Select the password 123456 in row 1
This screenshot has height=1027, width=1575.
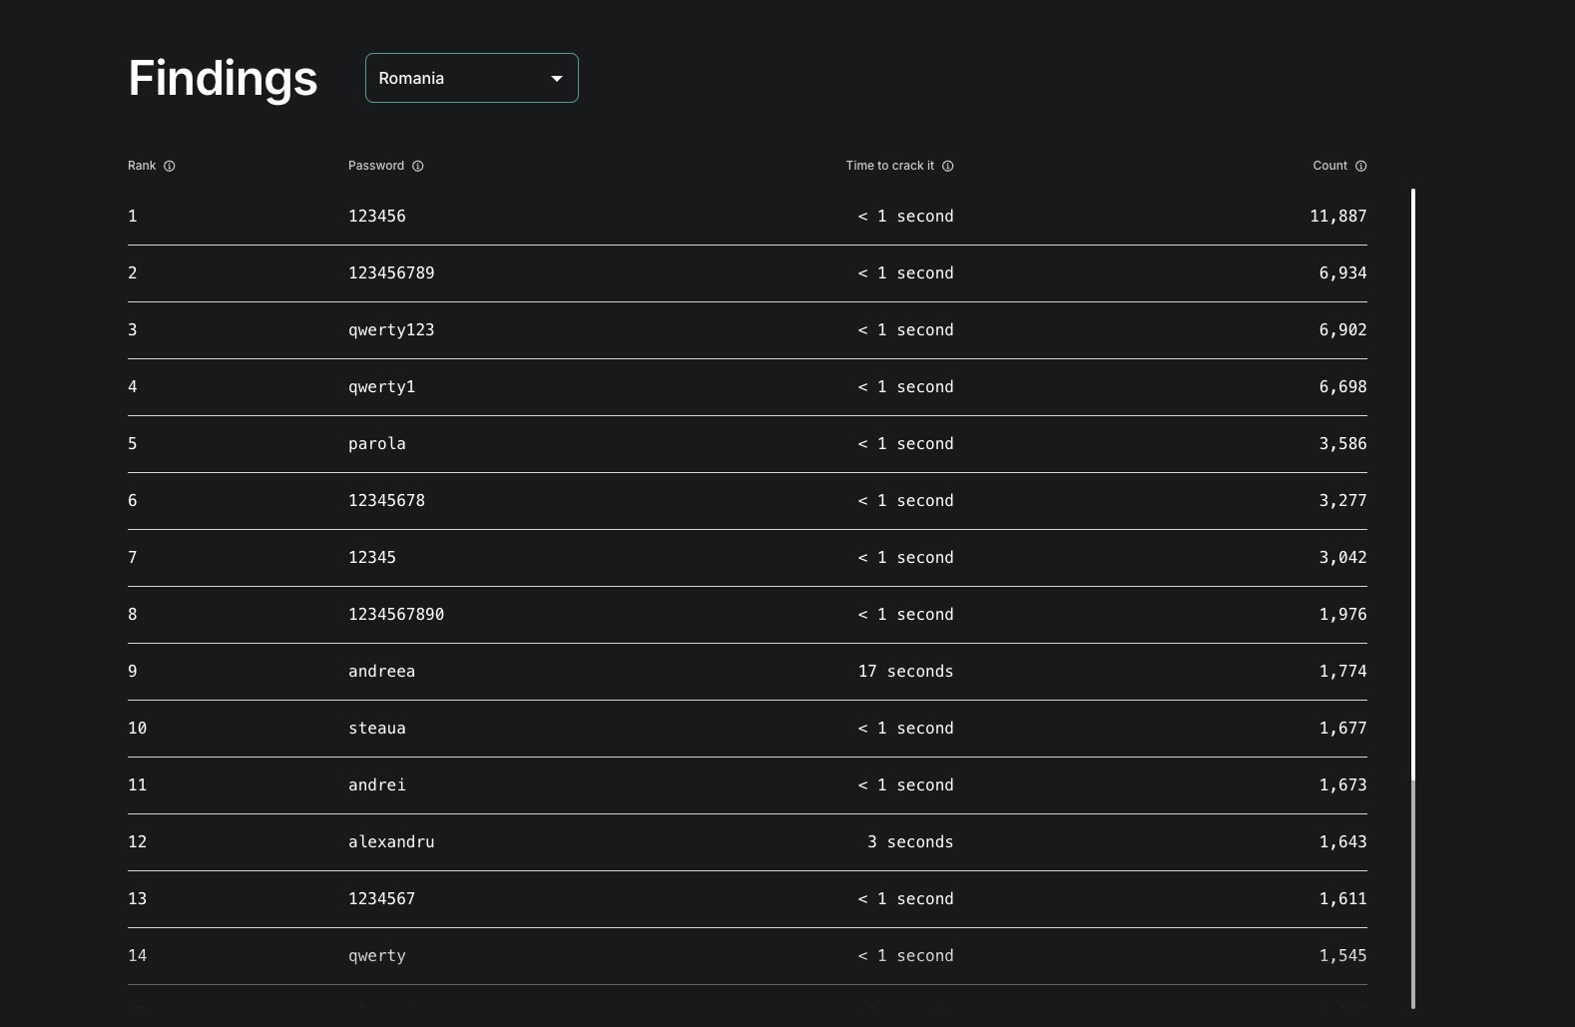coord(376,216)
